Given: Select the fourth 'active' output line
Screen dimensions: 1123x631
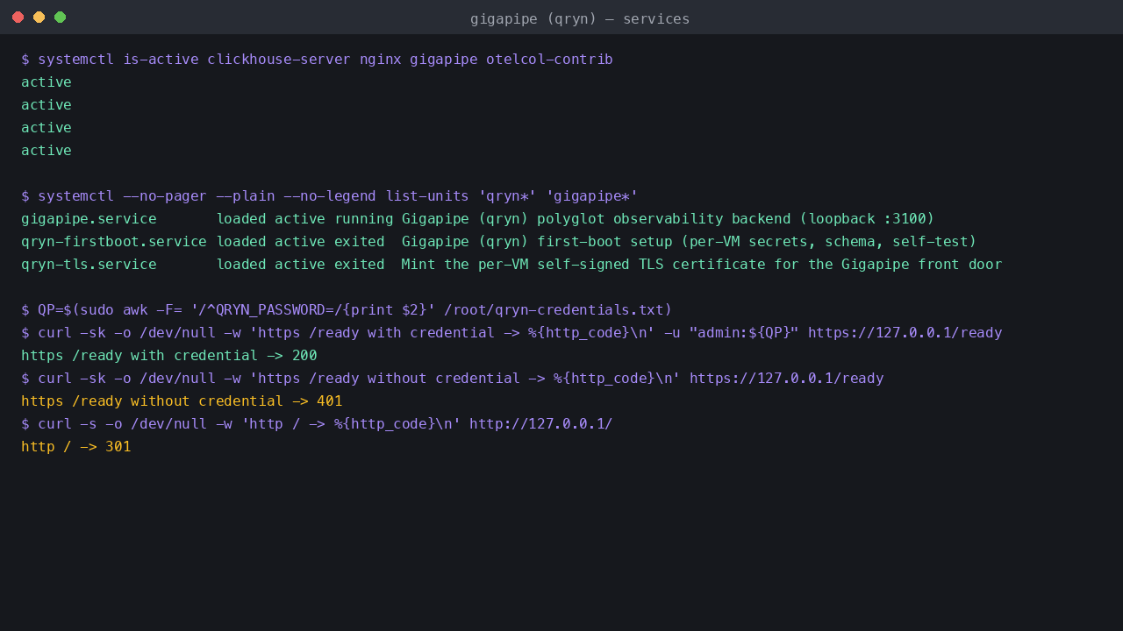Looking at the screenshot, I should 46,151.
